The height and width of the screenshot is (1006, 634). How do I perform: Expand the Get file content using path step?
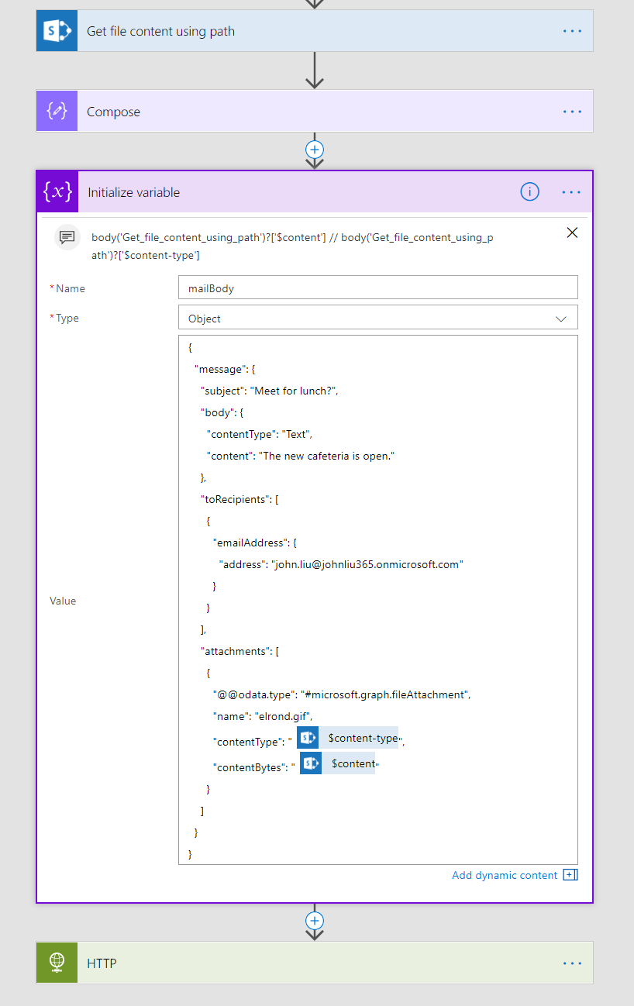310,31
